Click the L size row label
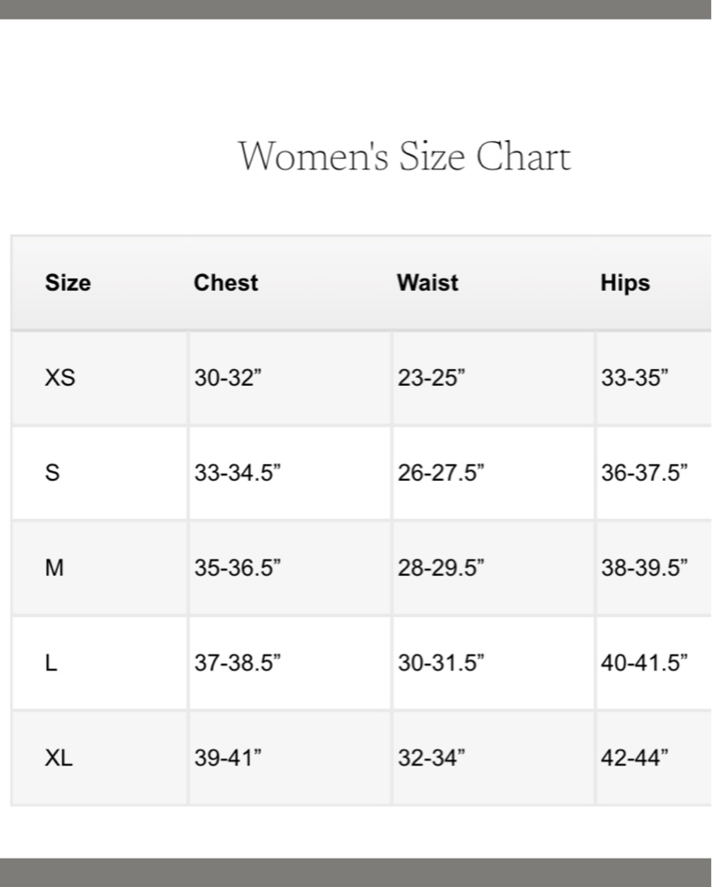712x887 pixels. [51, 663]
